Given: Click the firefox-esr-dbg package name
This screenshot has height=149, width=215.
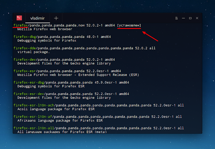Looking at the screenshot, I should point(29,82).
